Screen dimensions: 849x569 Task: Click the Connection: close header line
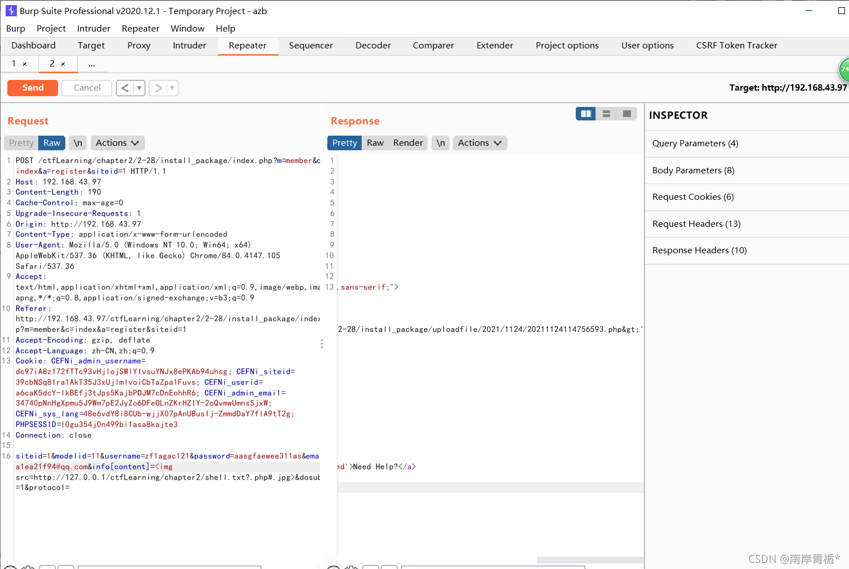(54, 436)
